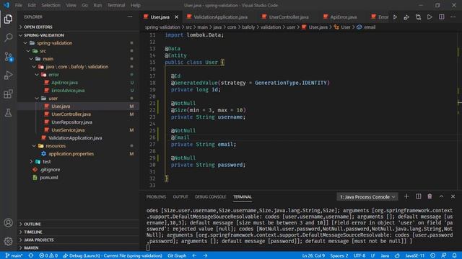Open the File menu
This screenshot has height=259, width=462.
tap(19, 5)
